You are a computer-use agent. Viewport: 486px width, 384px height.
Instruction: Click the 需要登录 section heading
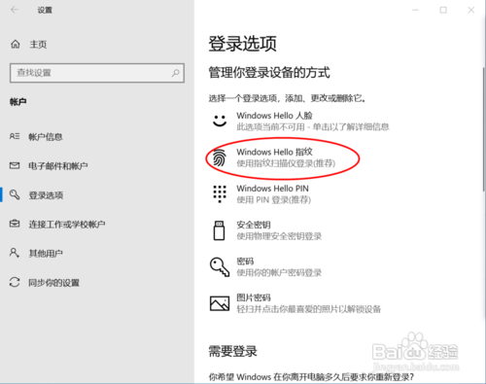232,351
